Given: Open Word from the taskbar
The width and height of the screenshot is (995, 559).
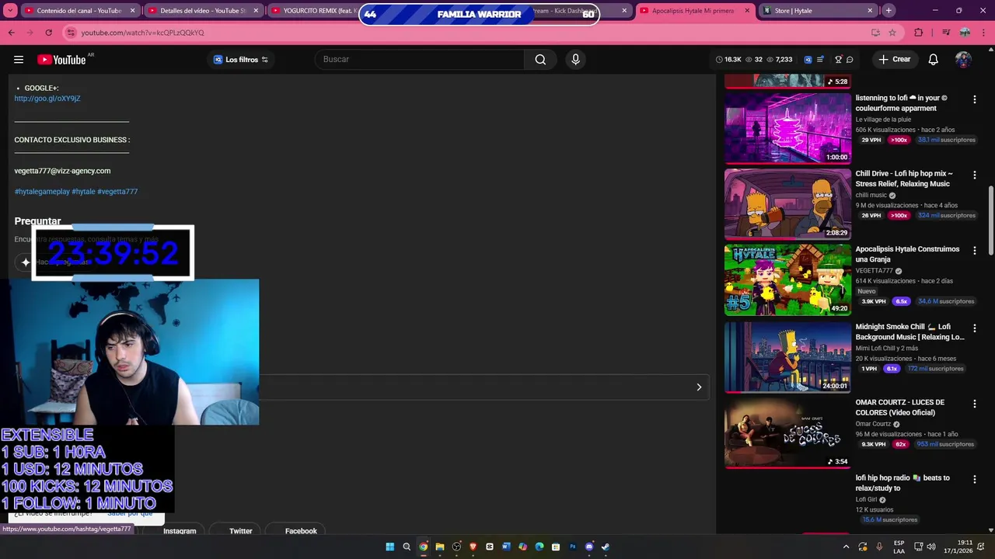Looking at the screenshot, I should coord(506,547).
